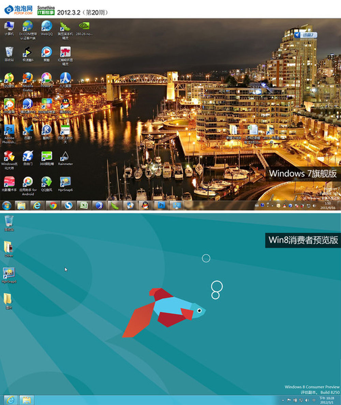Launch the blue K music player shortcut
Screen dimensions: 341x405
[x=47, y=132]
